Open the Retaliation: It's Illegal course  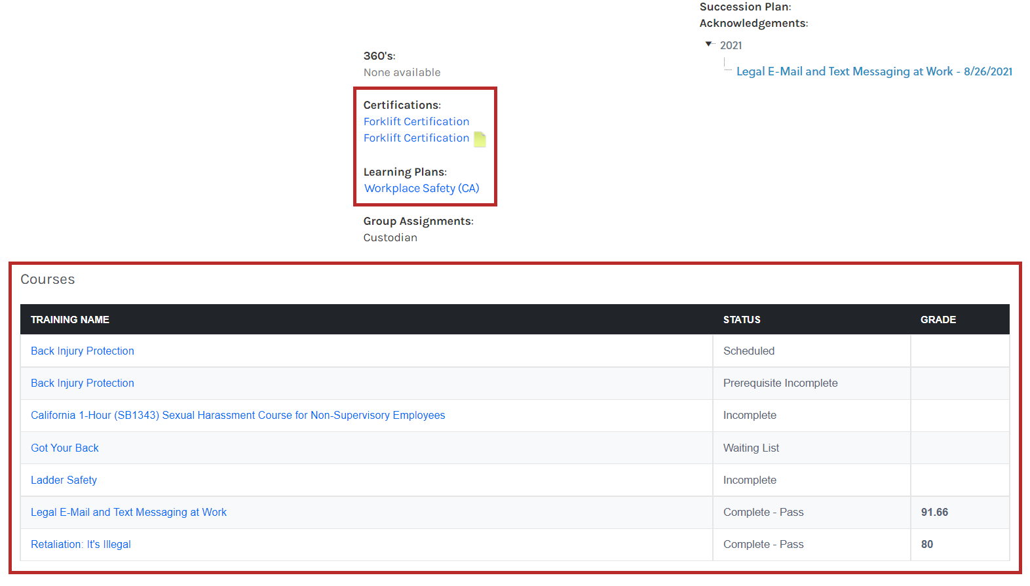81,544
